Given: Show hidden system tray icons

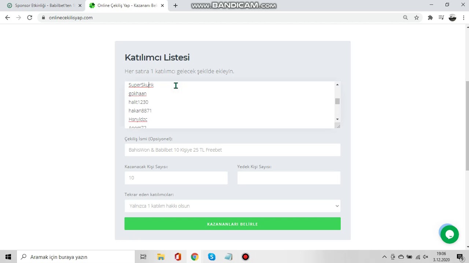Looking at the screenshot, I should point(384,257).
